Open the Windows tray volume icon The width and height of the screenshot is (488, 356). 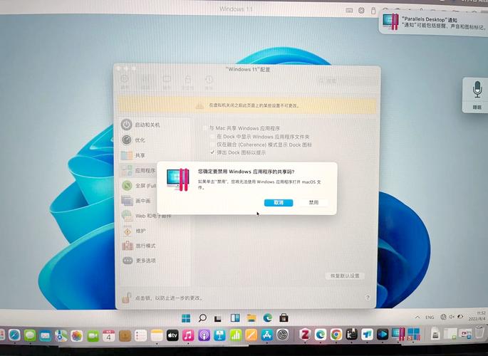(452, 317)
